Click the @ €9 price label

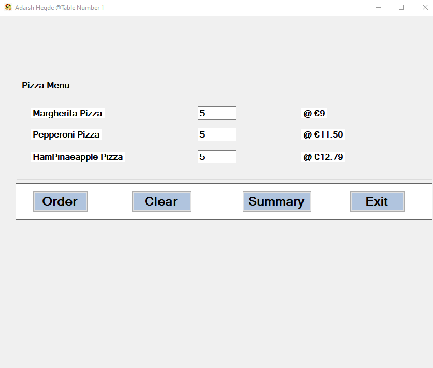313,113
